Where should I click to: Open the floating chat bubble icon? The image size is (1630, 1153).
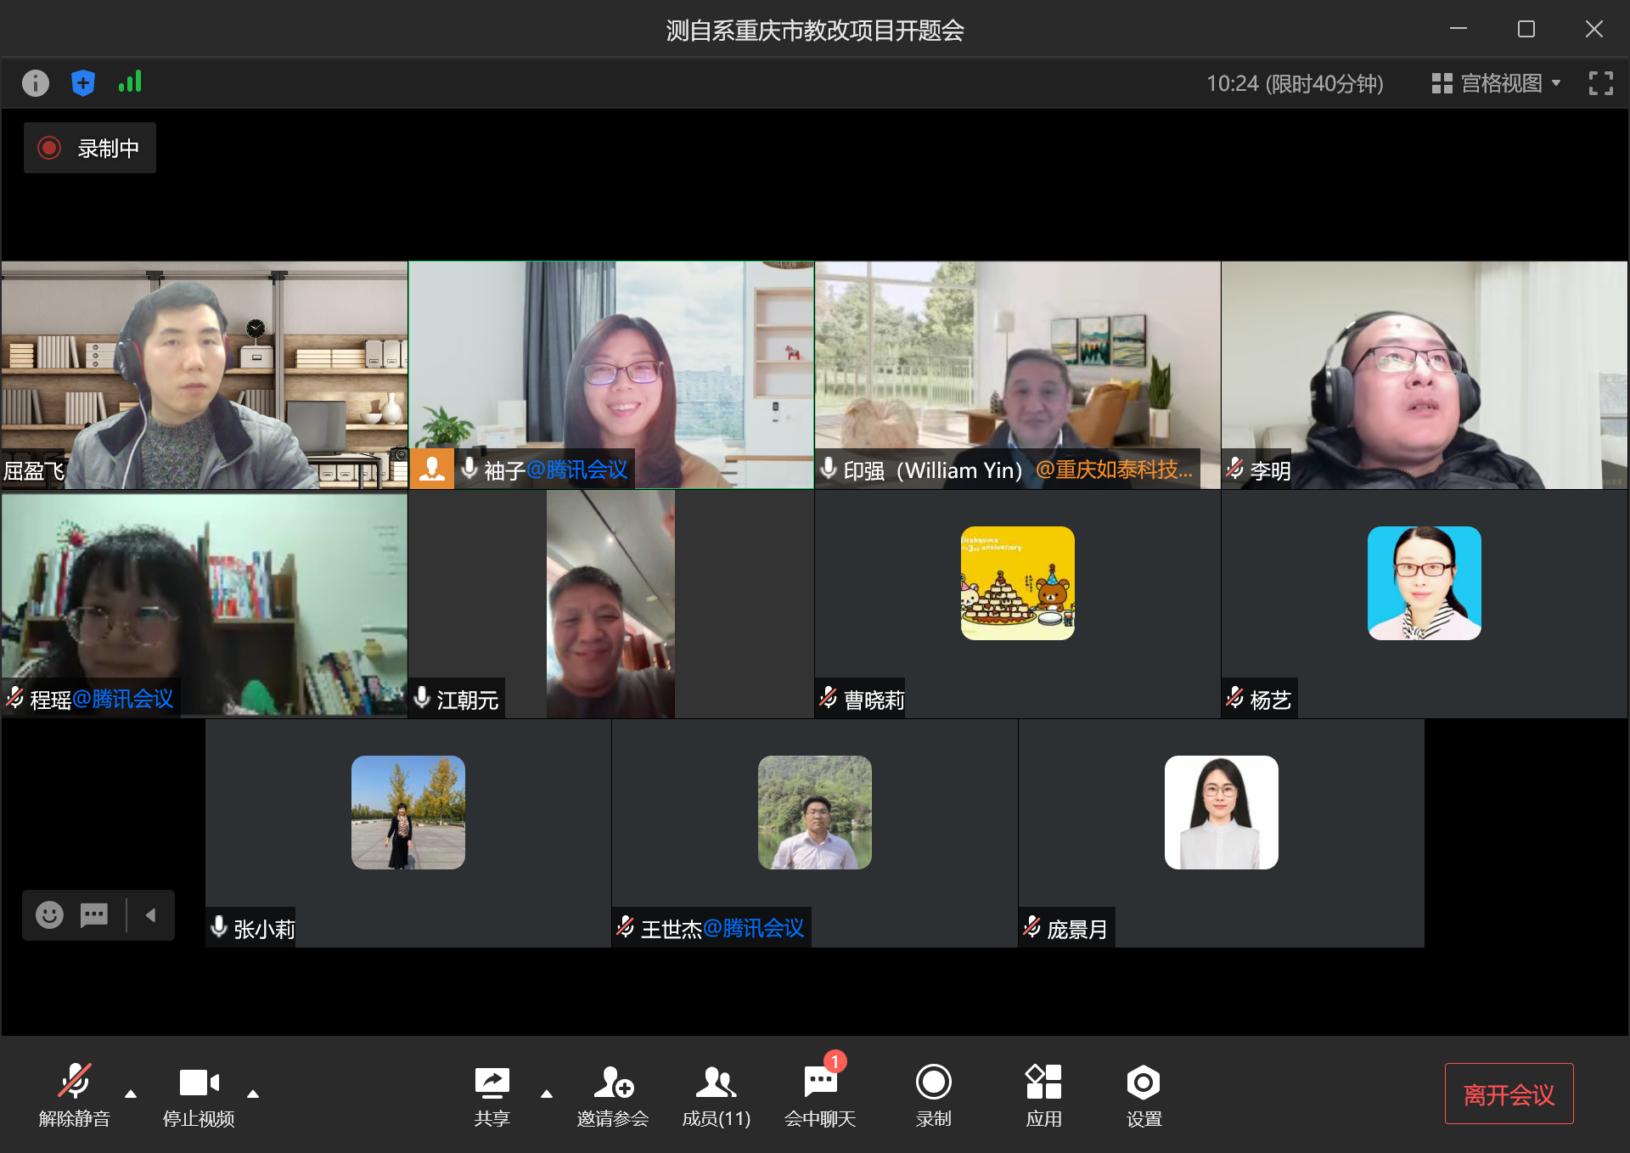(x=93, y=914)
